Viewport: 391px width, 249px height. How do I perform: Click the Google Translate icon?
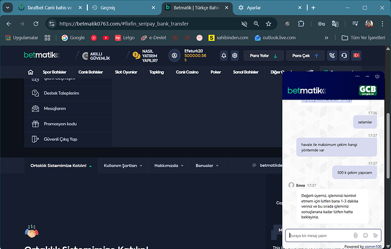click(x=335, y=24)
